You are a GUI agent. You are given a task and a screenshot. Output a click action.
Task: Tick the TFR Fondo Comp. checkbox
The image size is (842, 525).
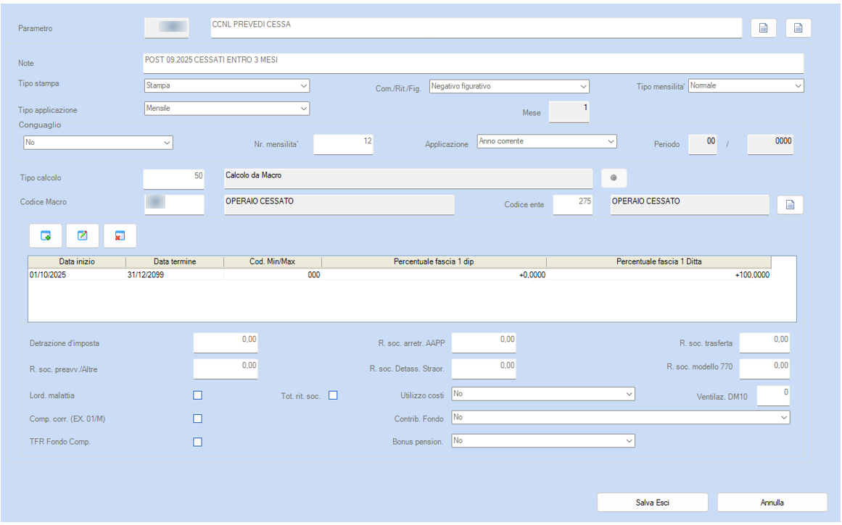coord(197,442)
